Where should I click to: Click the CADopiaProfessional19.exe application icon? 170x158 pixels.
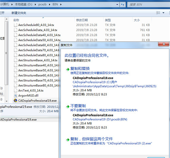[15, 100]
